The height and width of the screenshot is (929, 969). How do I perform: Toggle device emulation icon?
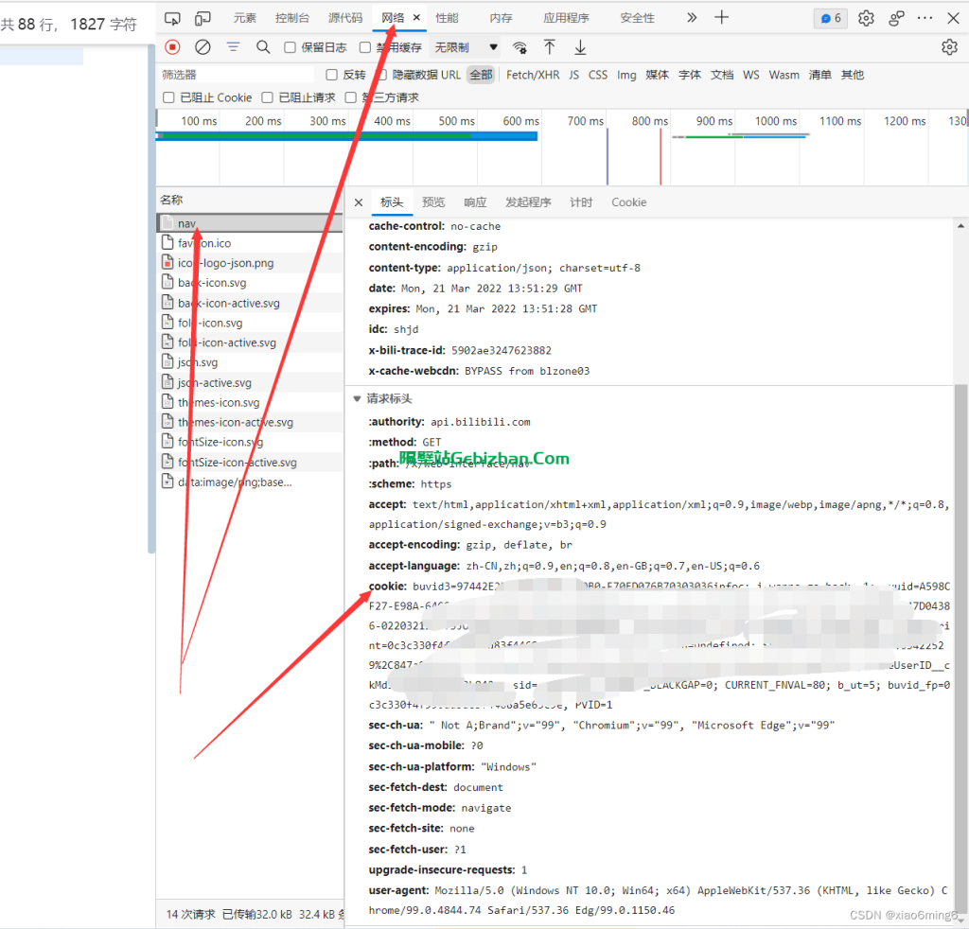pos(203,18)
